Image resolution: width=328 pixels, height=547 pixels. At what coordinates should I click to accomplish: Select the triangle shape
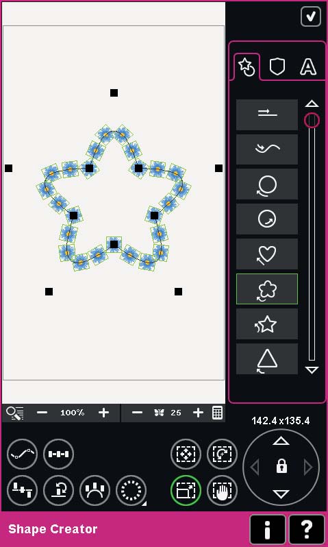(x=267, y=358)
